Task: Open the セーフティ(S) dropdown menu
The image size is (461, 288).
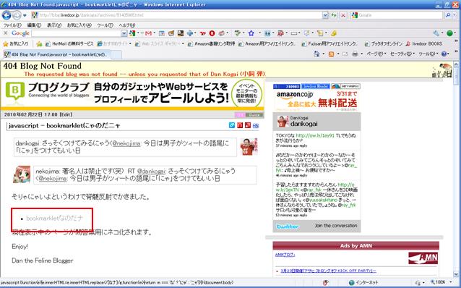Action: pyautogui.click(x=402, y=54)
